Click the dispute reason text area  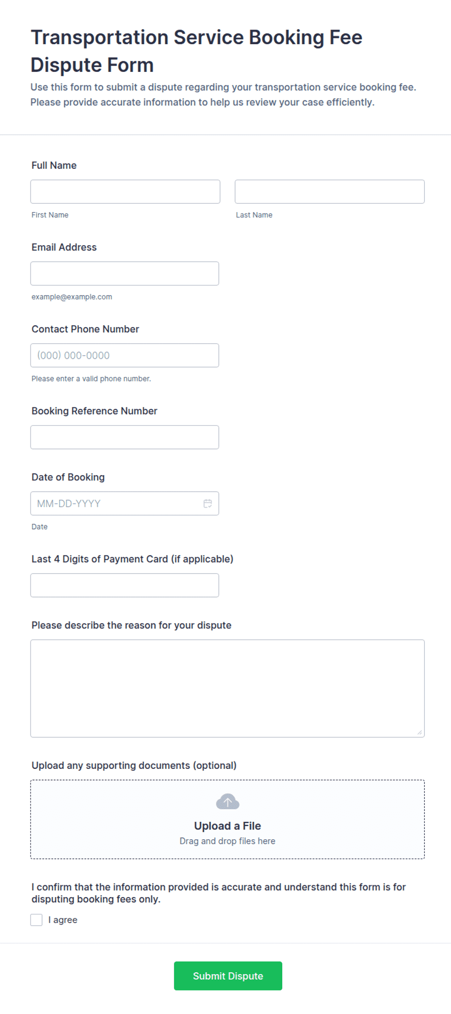point(227,688)
